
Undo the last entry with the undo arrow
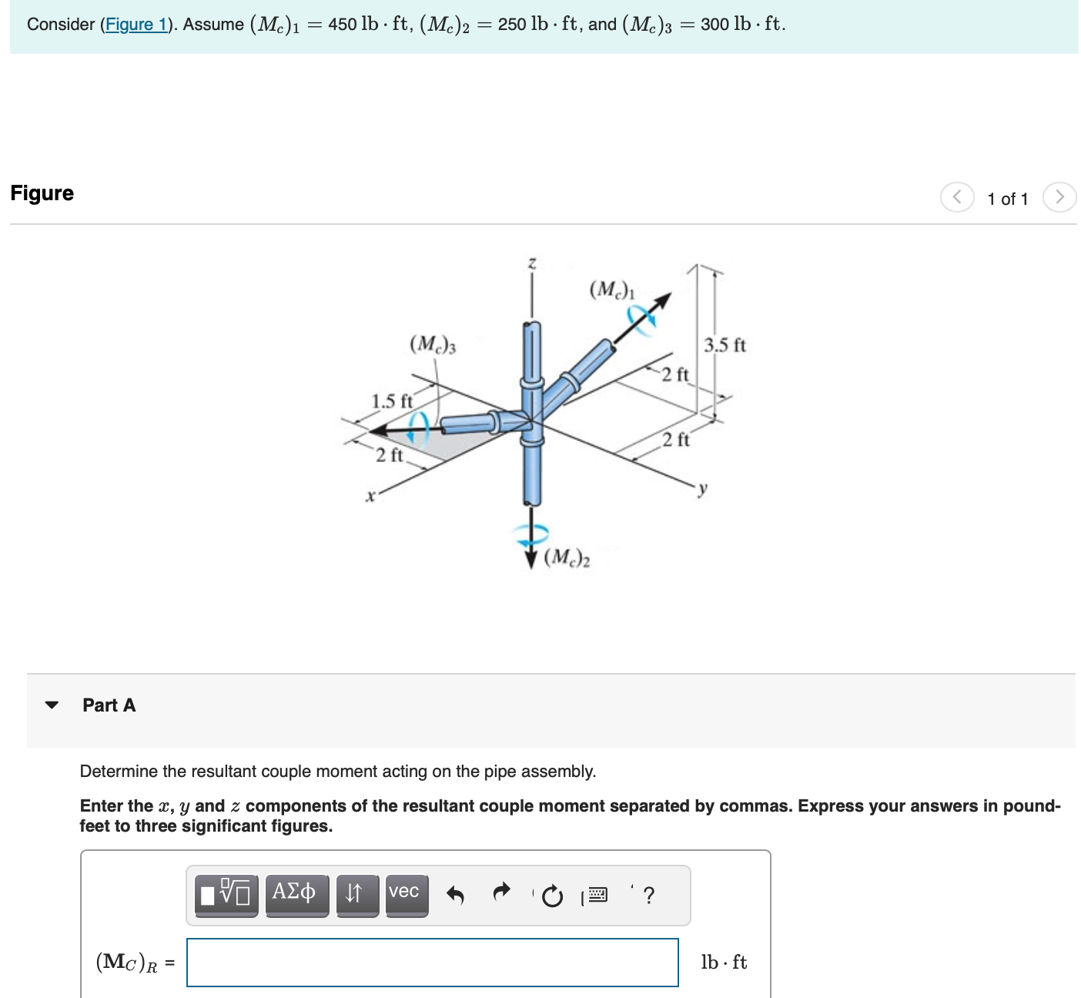click(x=456, y=894)
